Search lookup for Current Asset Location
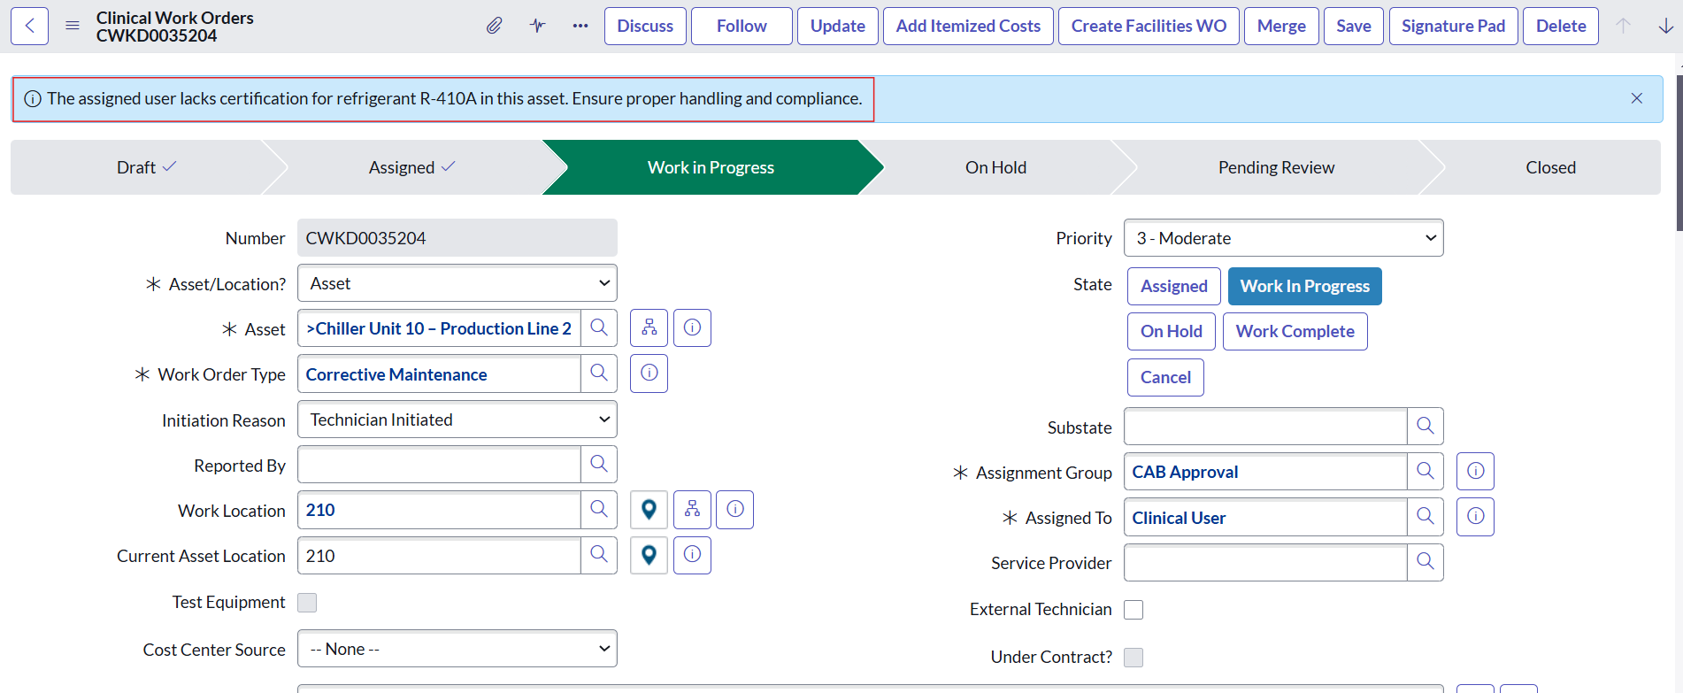Viewport: 1683px width, 693px height. coord(599,556)
